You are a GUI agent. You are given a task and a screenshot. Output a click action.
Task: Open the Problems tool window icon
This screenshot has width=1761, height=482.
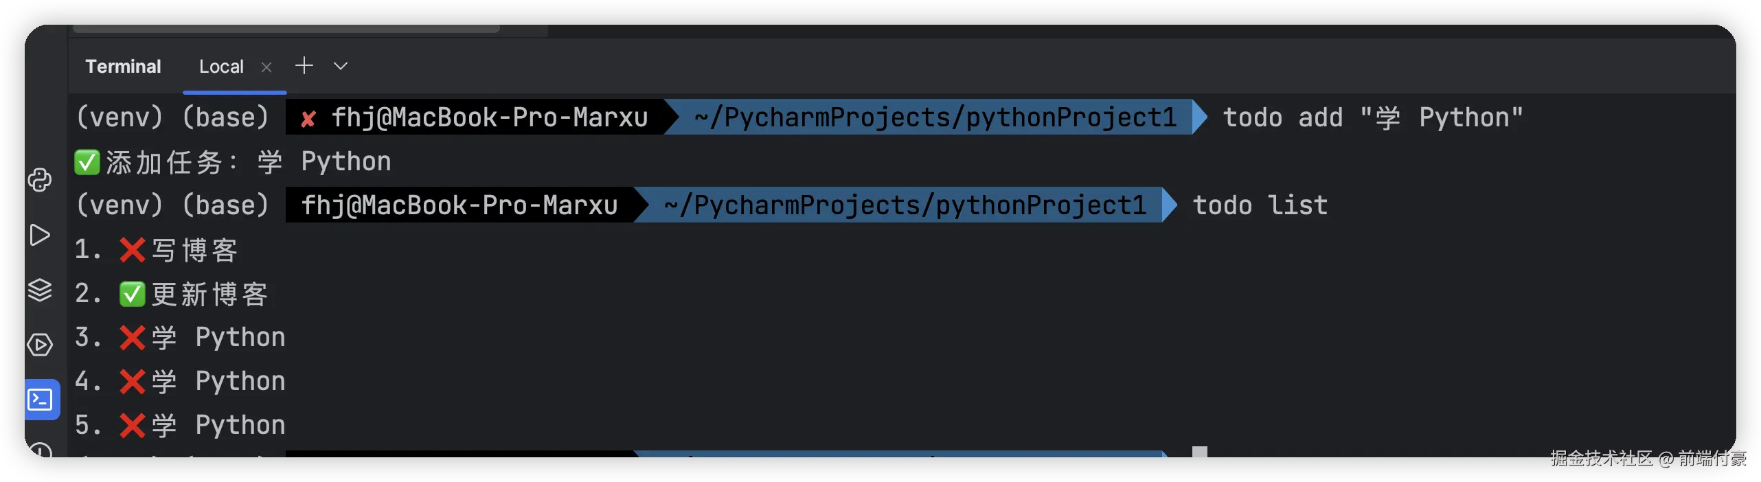40,450
